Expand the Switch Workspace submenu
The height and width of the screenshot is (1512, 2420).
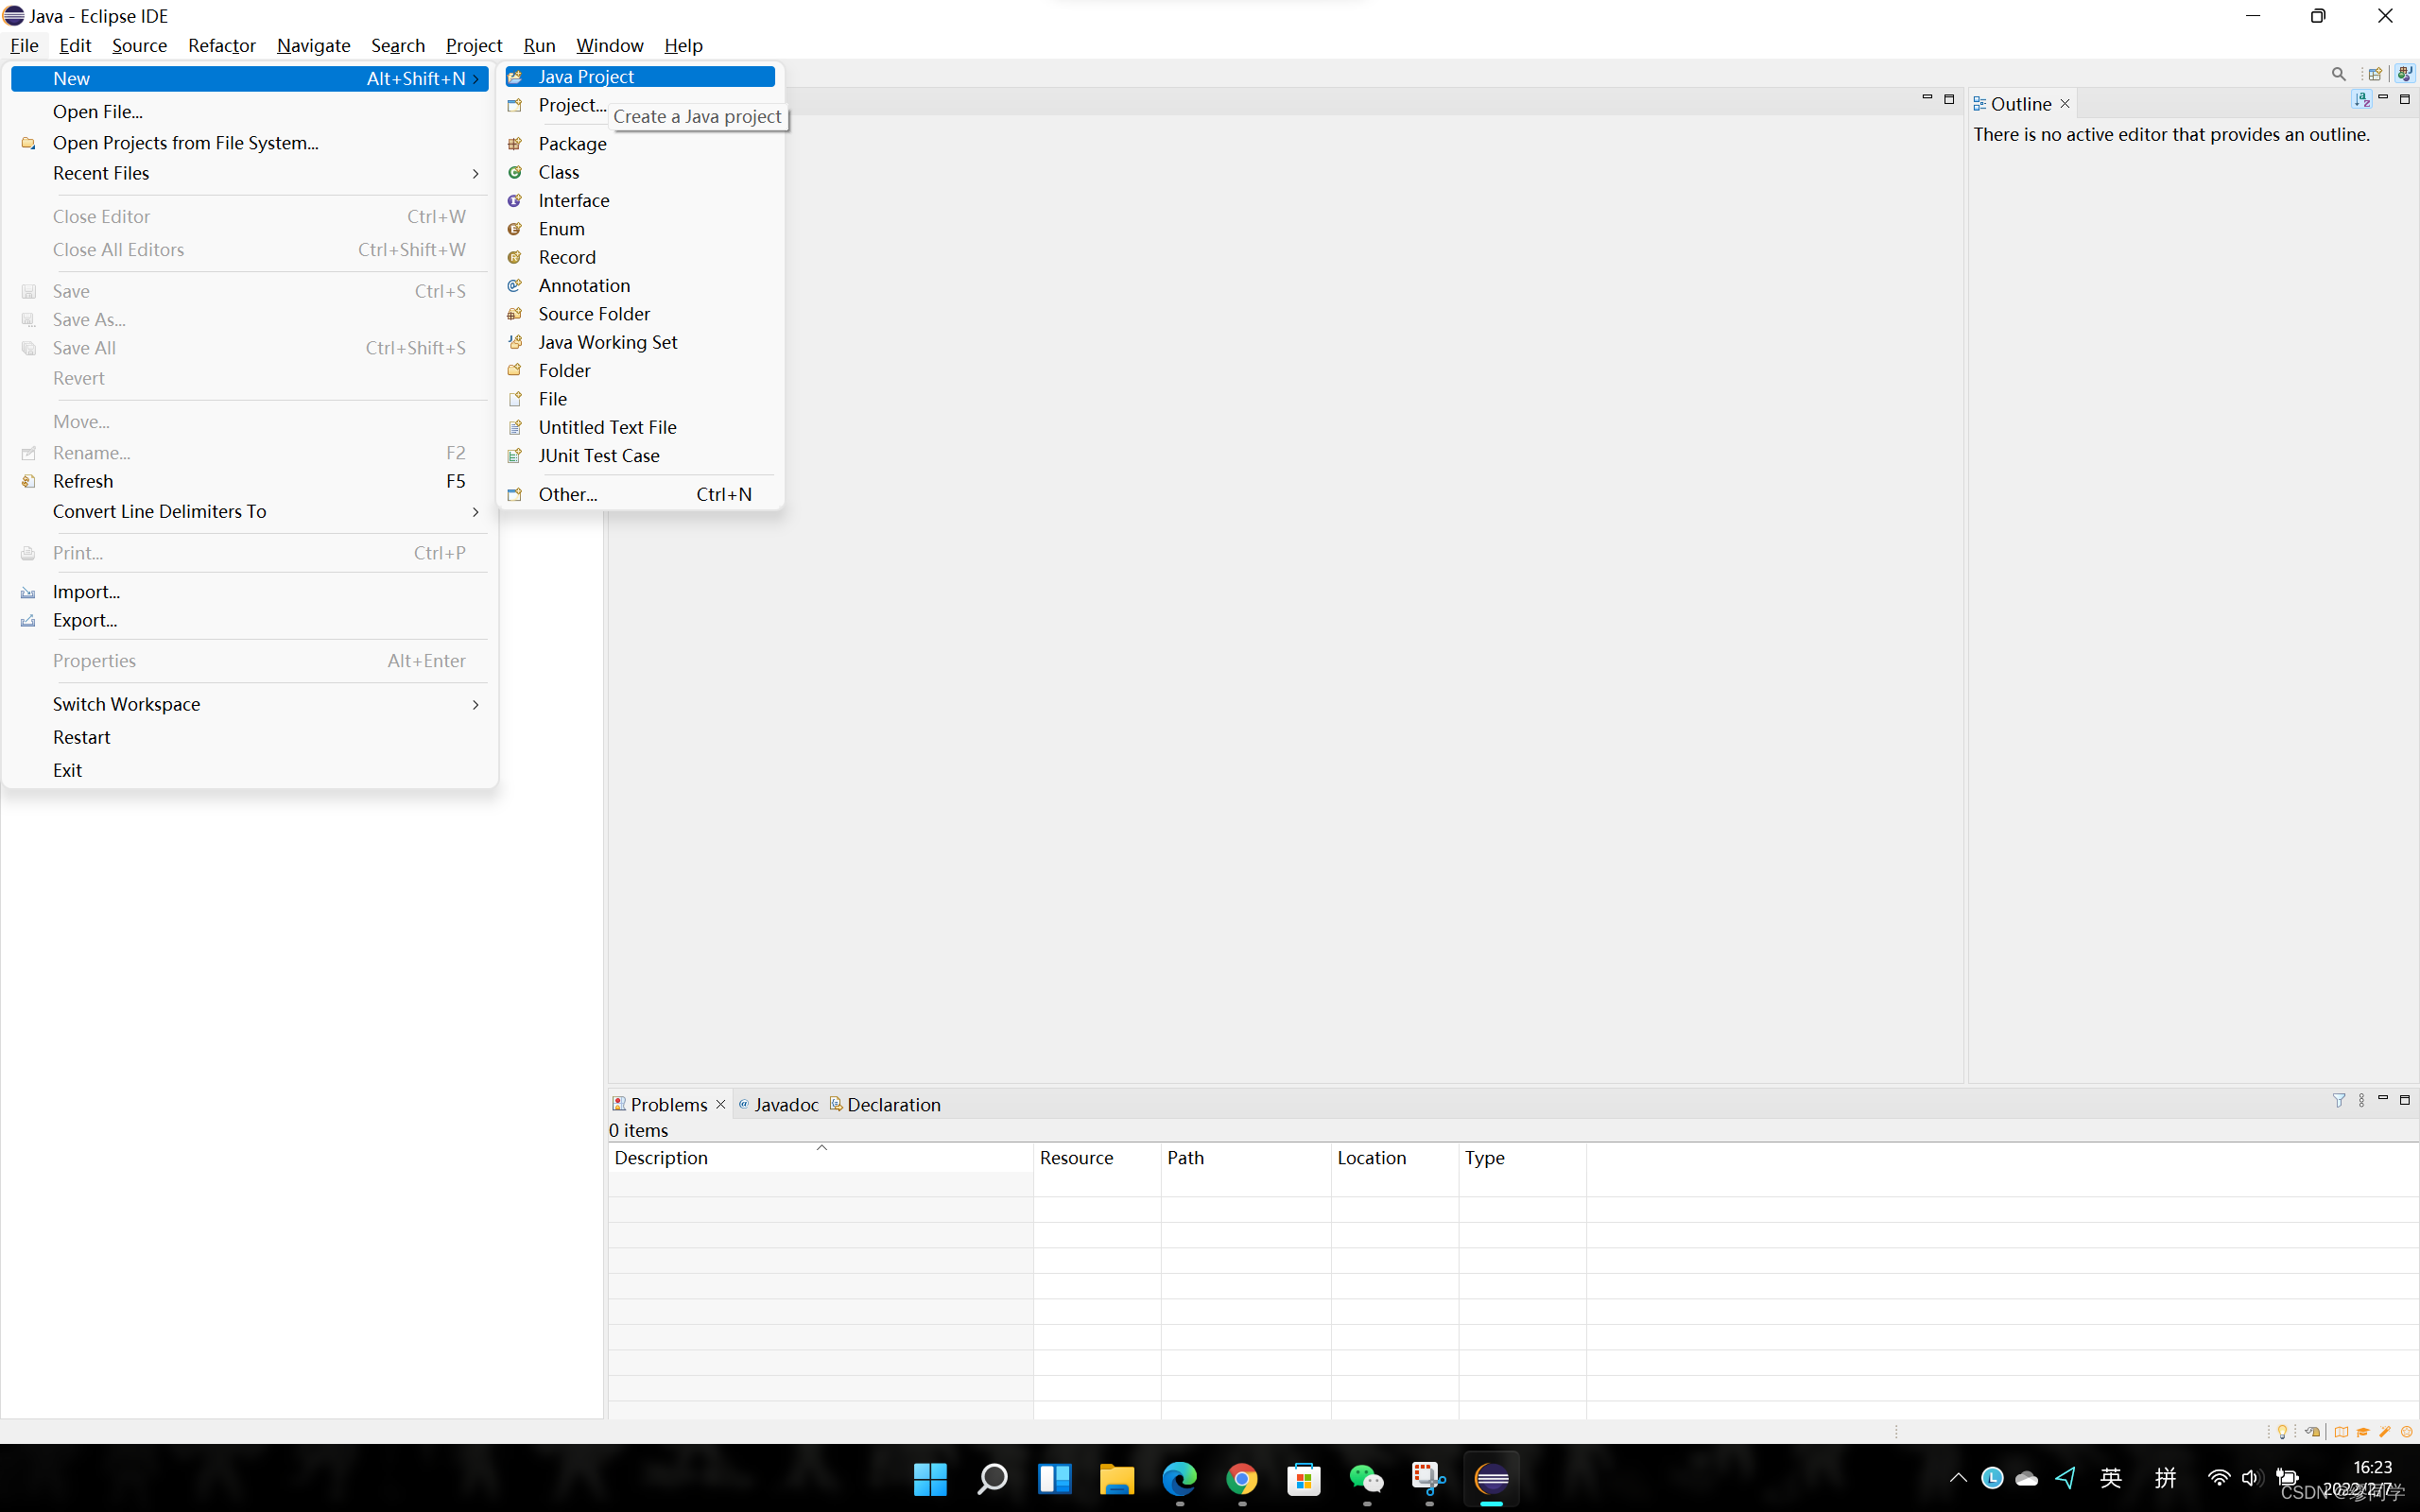click(476, 705)
